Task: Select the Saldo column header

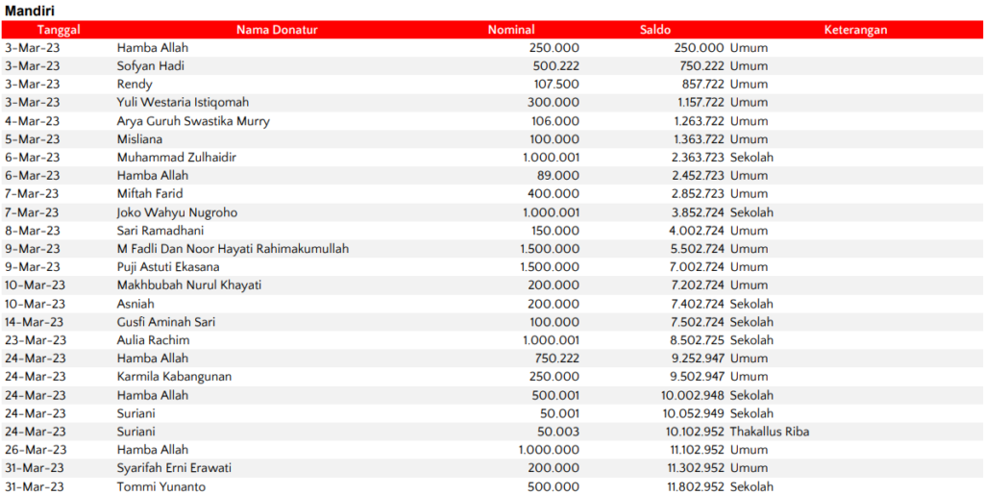Action: point(655,30)
